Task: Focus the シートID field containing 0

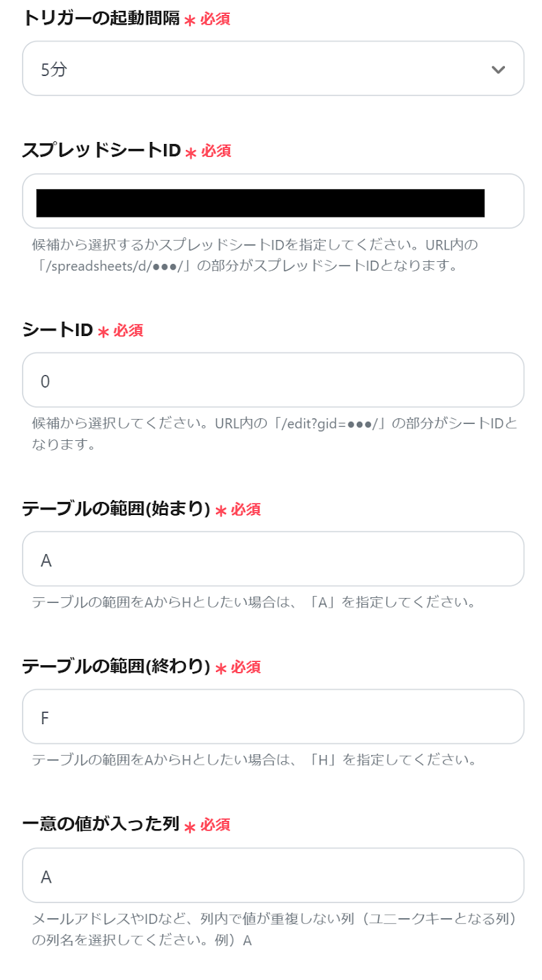Action: tap(273, 380)
